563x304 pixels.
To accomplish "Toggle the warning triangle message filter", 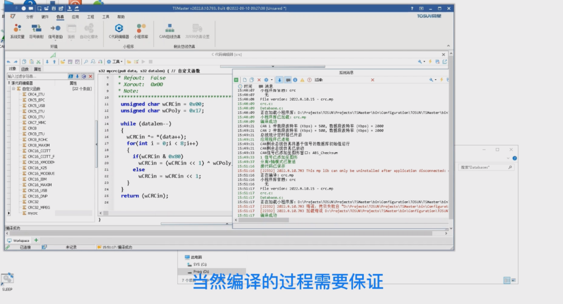I will click(x=302, y=80).
